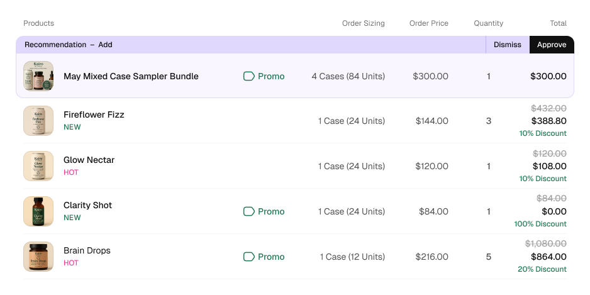Screen dimensions: 590x295
Task: Click the Promo tag icon for Sampler Bundle
Action: (249, 76)
